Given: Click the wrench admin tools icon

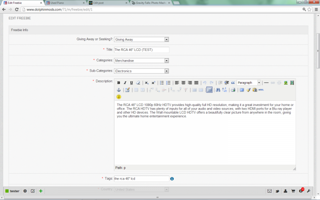Looking at the screenshot, I should (308, 191).
